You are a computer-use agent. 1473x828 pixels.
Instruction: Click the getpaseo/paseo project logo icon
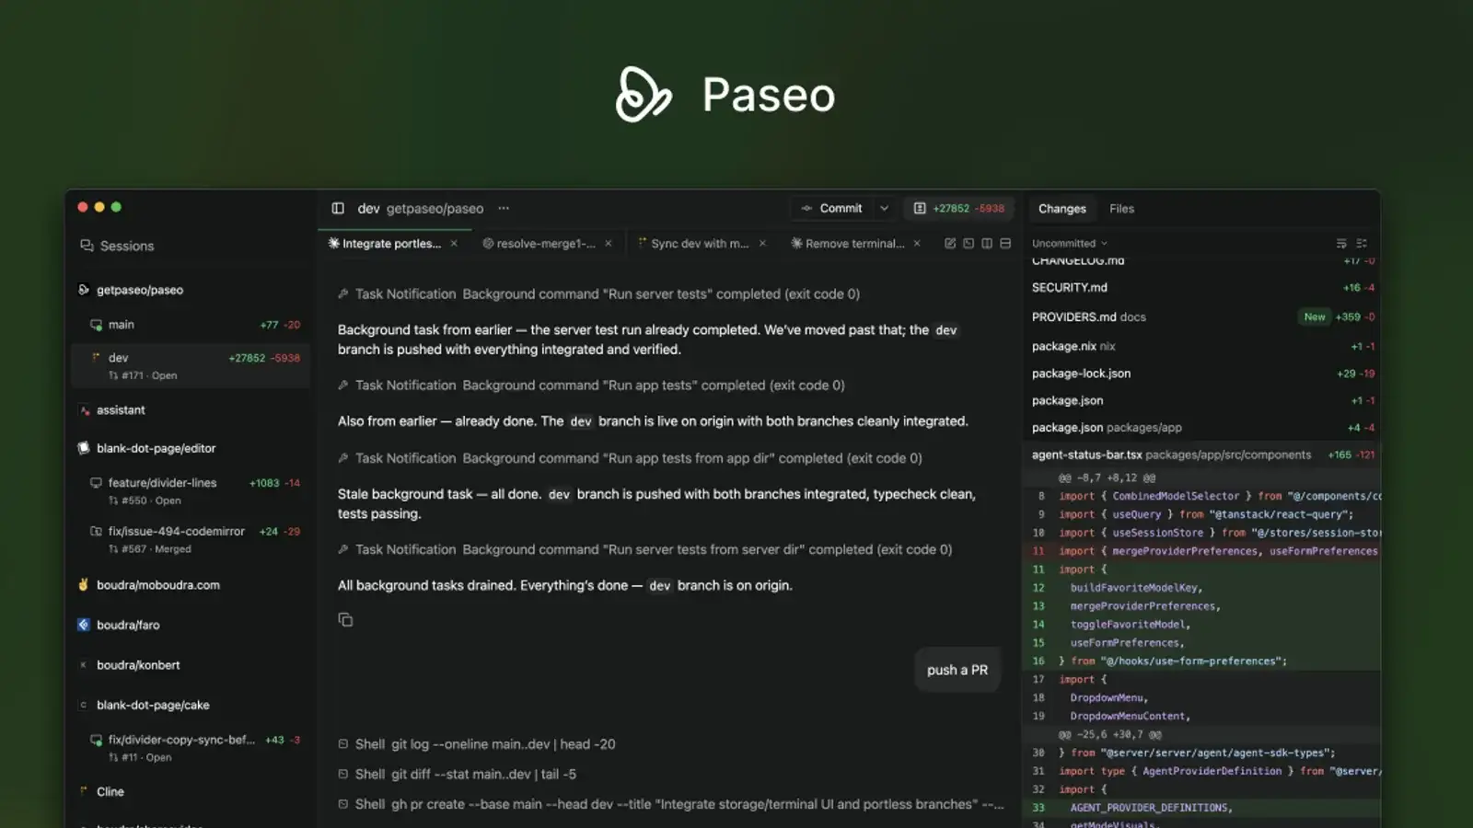(x=84, y=290)
